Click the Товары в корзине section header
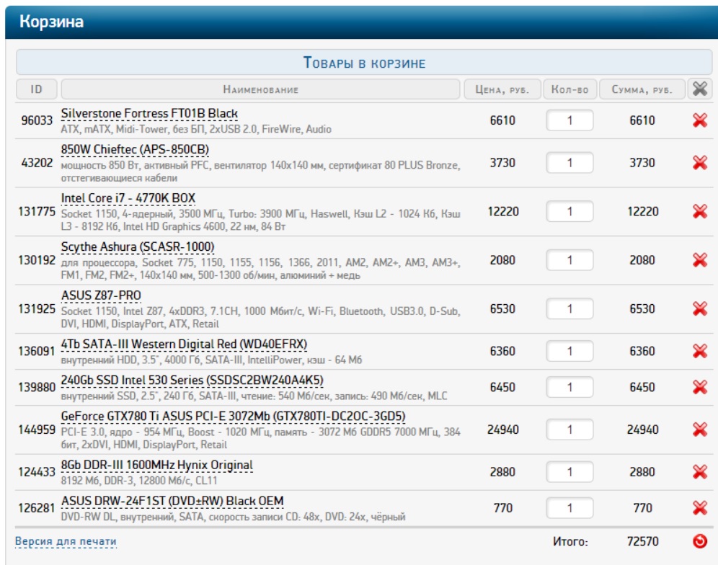Viewport: 718px width, 565px height. [x=364, y=62]
